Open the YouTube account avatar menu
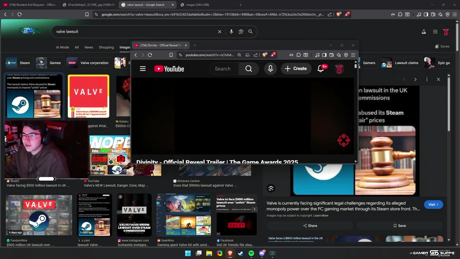The width and height of the screenshot is (460, 259). 339,69
